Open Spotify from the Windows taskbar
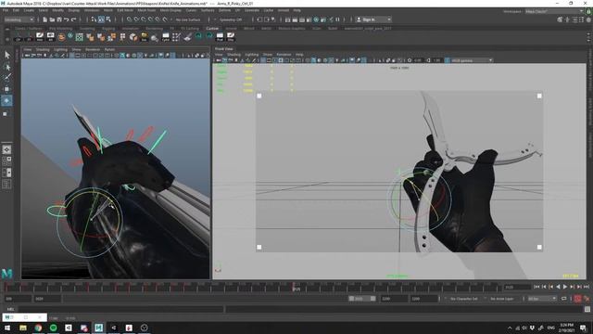 click(54, 328)
